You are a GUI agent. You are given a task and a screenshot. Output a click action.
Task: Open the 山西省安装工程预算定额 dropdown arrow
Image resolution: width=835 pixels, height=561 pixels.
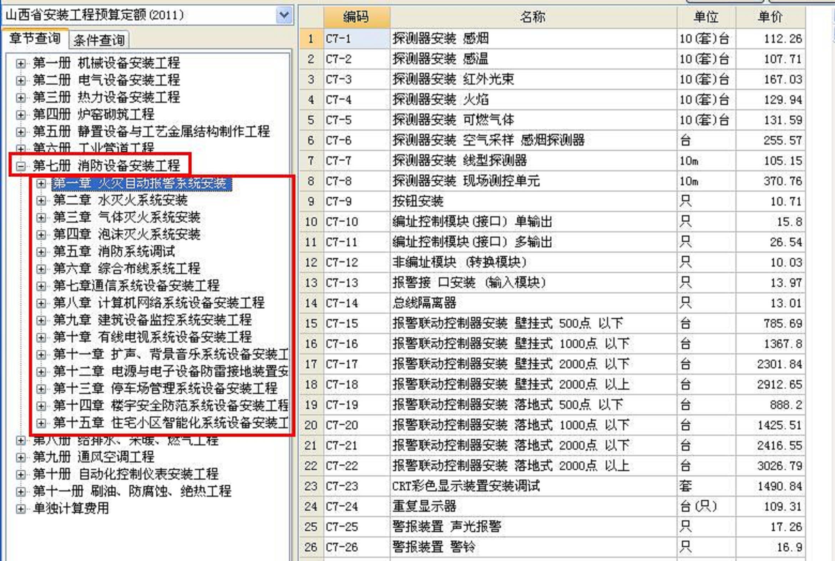coord(284,15)
